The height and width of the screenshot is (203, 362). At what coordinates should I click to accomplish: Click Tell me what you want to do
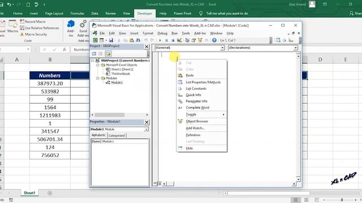click(x=227, y=14)
